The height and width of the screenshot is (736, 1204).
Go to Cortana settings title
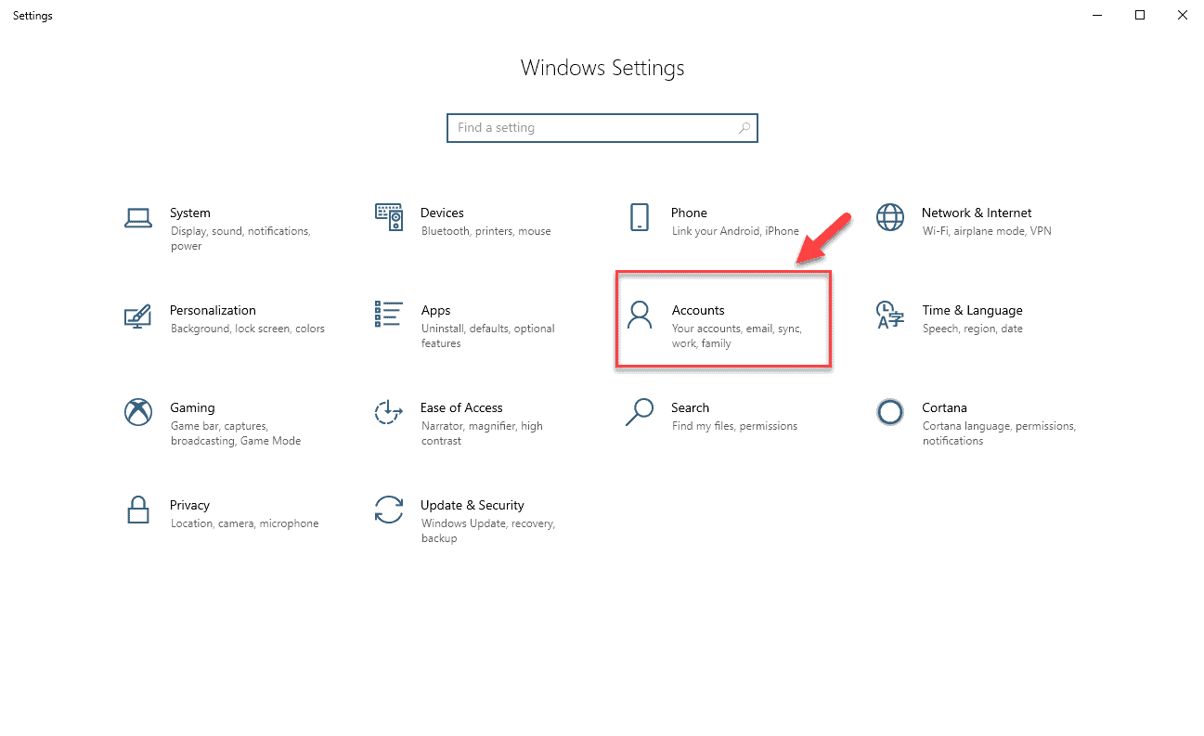pos(944,408)
